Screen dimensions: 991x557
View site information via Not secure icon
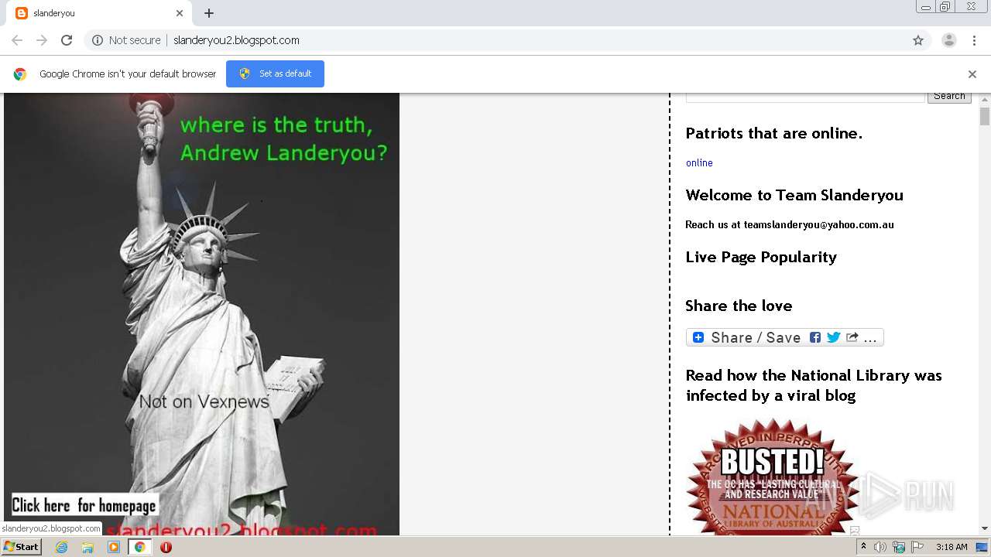[98, 40]
